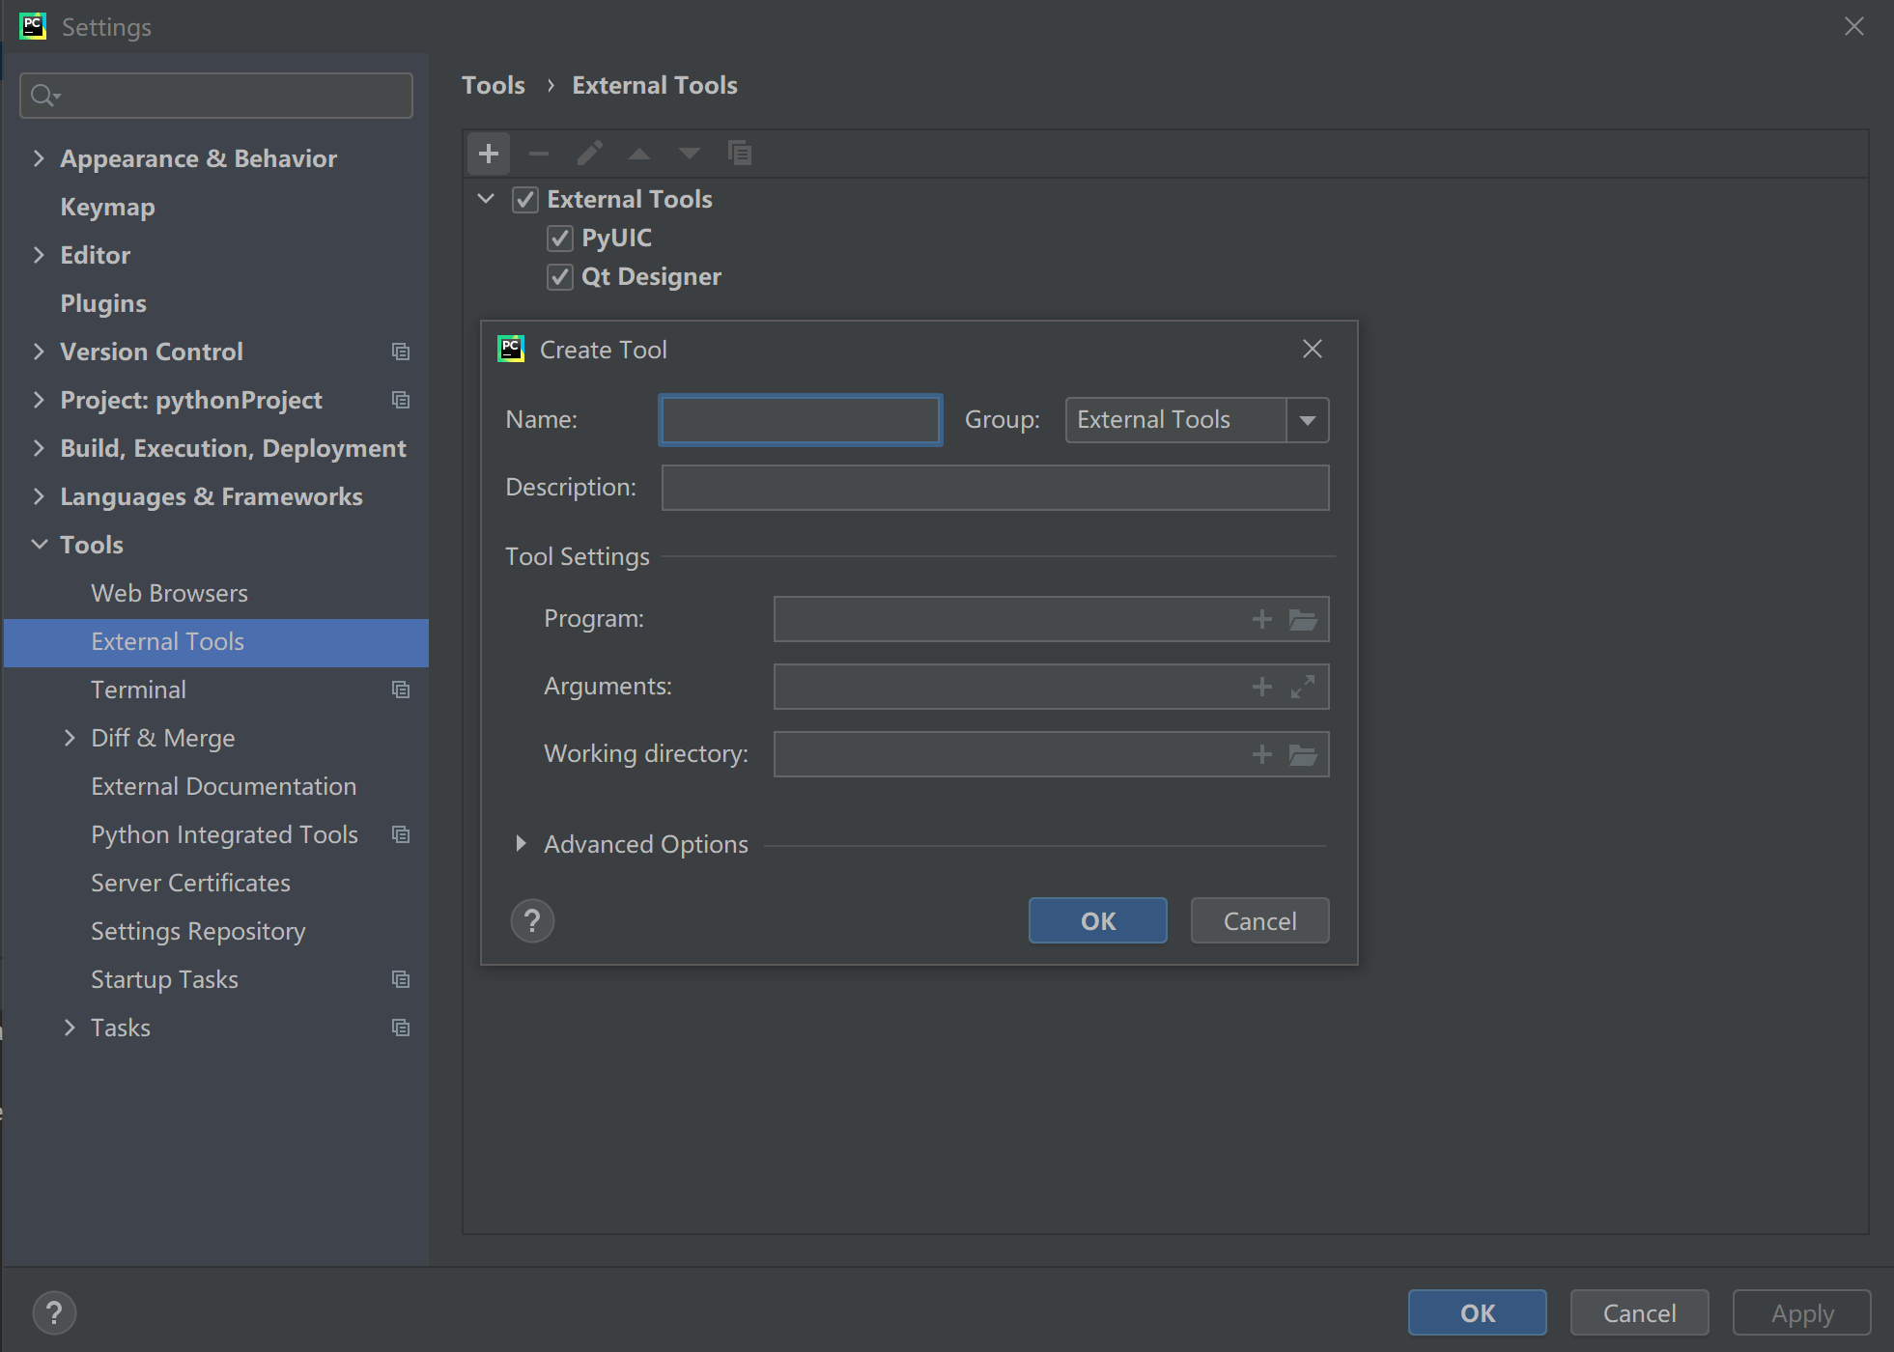Viewport: 1894px width, 1352px height.
Task: Focus the tool Name input field
Action: tap(801, 420)
